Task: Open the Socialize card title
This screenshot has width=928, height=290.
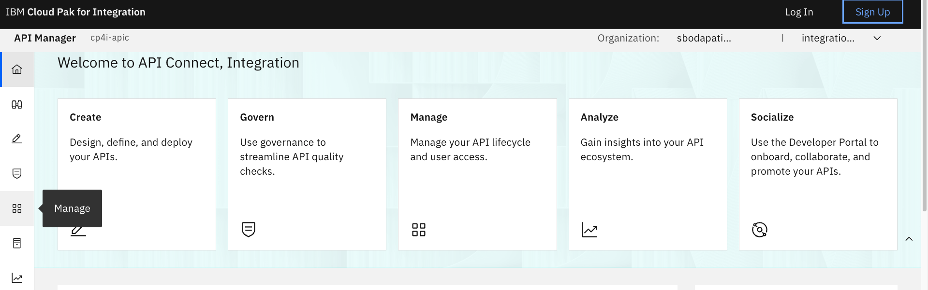Action: click(772, 117)
